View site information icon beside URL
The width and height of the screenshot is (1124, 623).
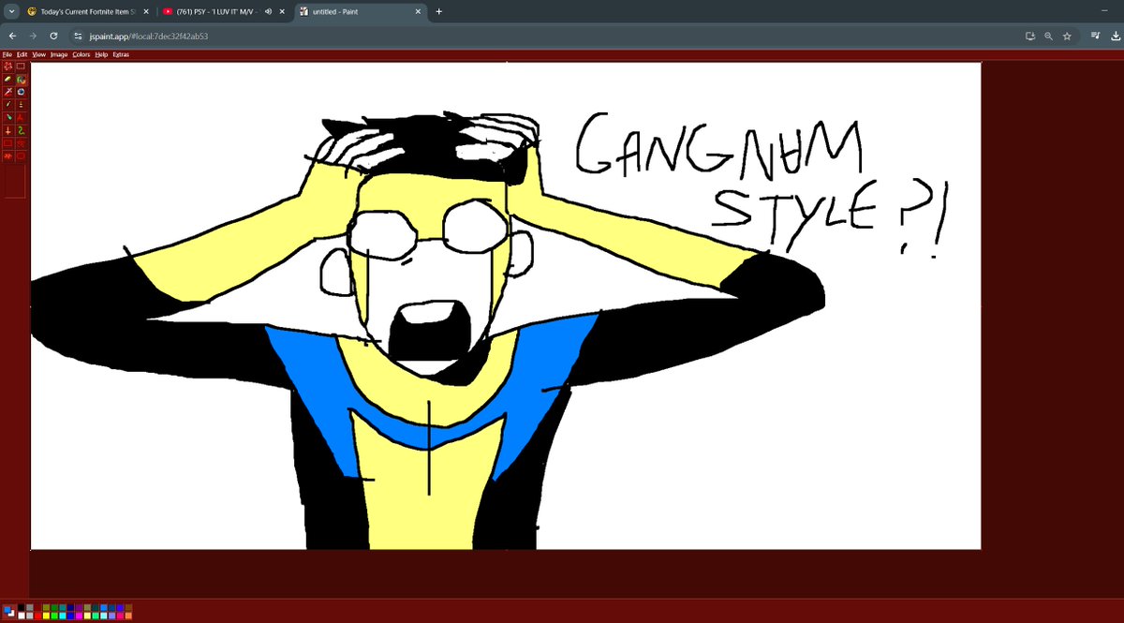(x=80, y=36)
